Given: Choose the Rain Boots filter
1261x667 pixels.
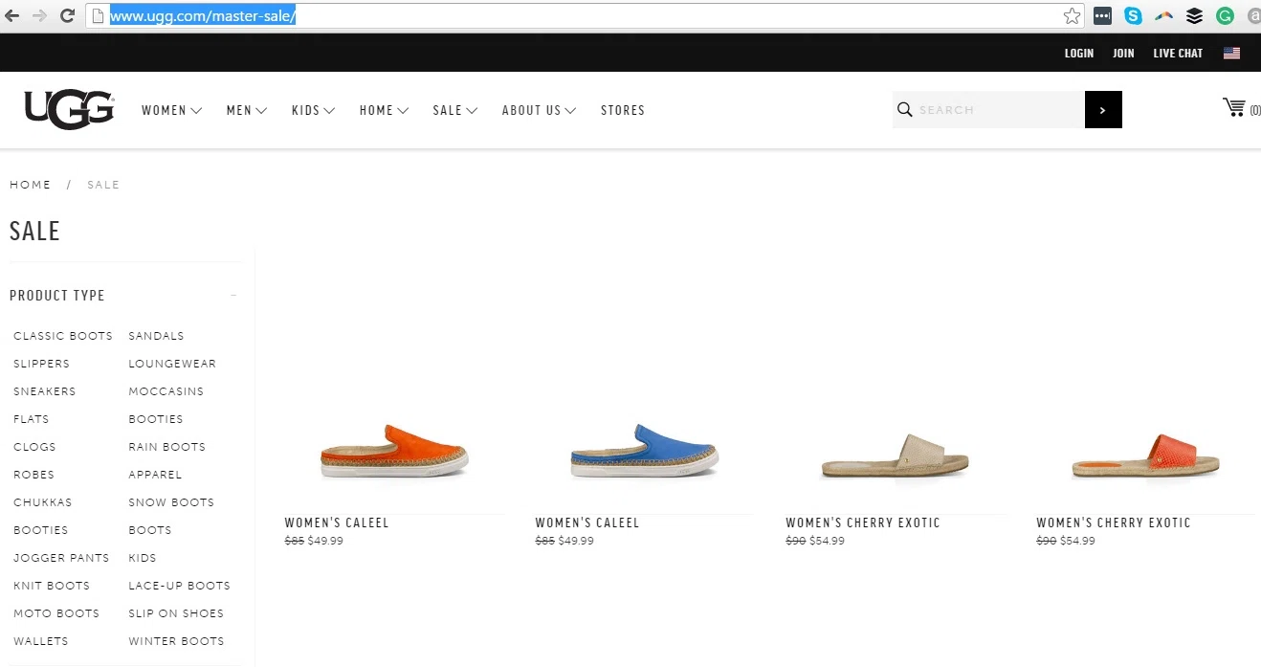Looking at the screenshot, I should coord(167,447).
